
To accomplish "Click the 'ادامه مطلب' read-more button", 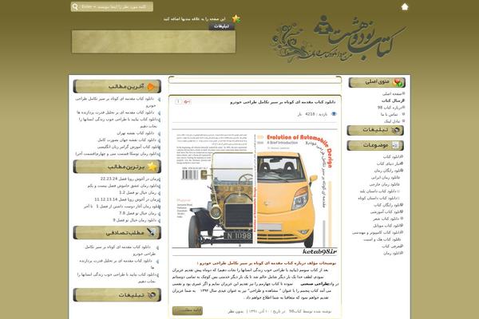I will click(x=188, y=310).
